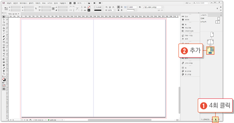
Task: Open the stroke weight dropdown
Action: coord(103,7)
